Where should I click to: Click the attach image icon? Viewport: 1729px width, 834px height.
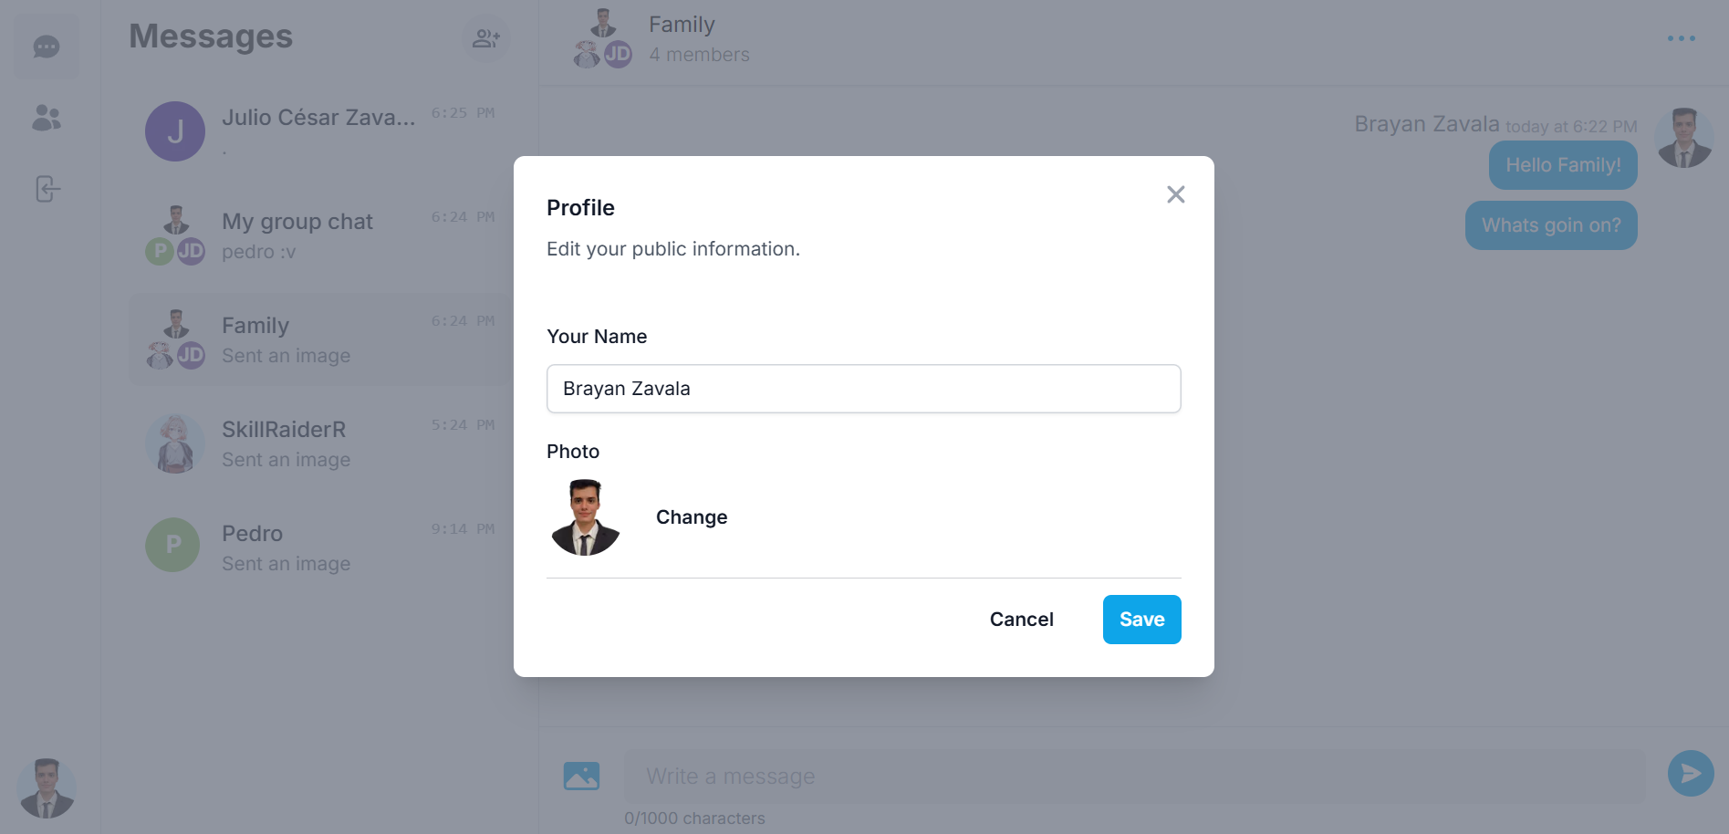coord(581,776)
